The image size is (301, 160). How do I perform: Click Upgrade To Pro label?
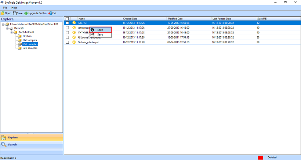point(37,13)
